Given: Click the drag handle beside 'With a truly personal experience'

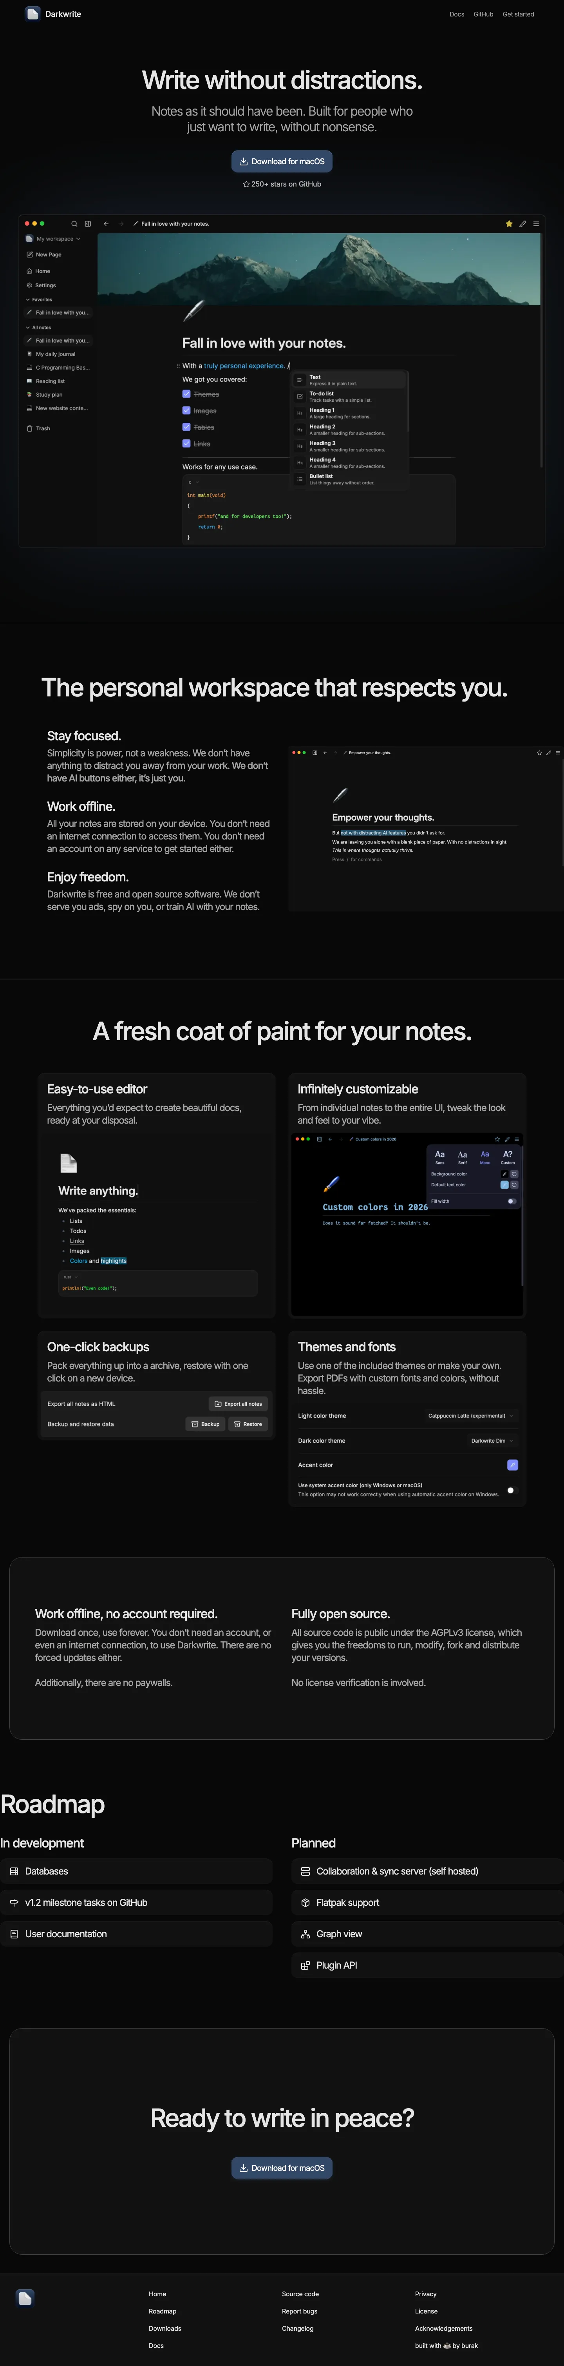Looking at the screenshot, I should point(178,366).
